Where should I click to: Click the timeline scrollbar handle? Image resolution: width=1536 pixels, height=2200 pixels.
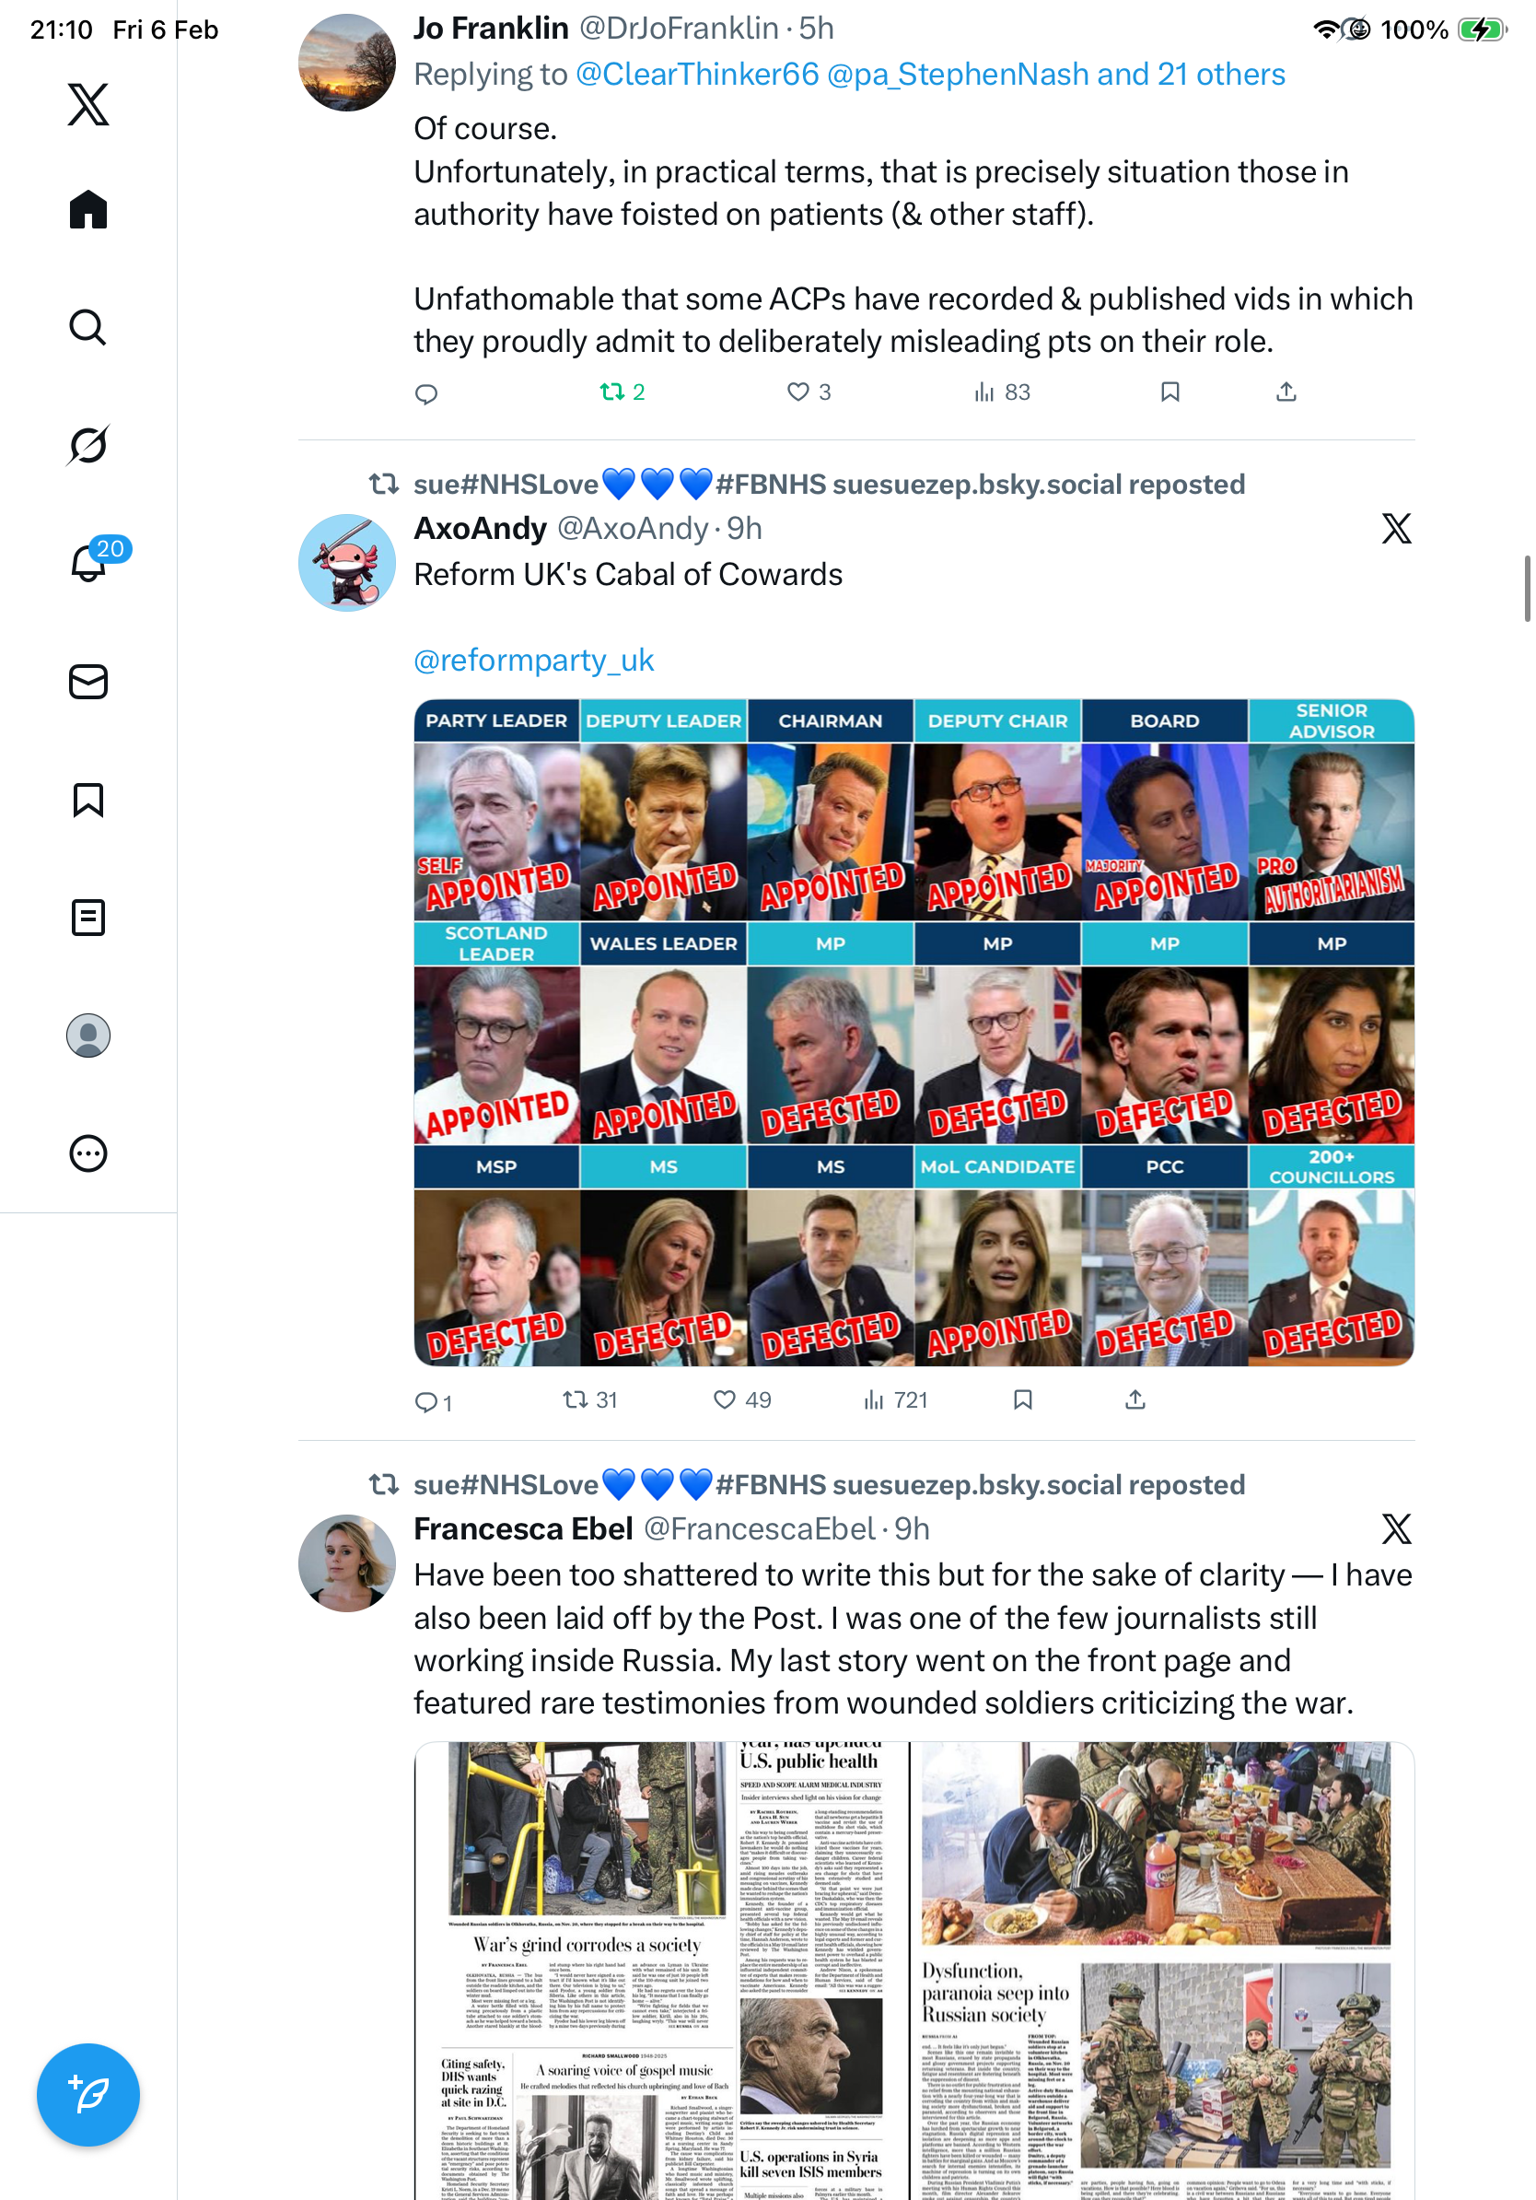tap(1528, 589)
